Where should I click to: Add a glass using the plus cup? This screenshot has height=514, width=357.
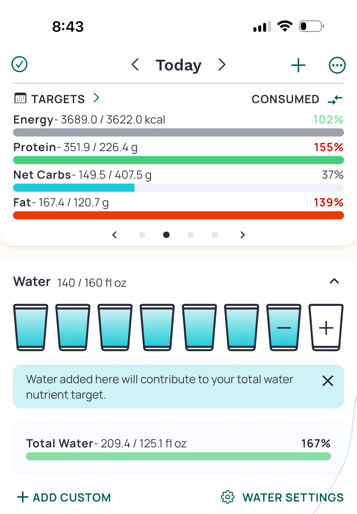pyautogui.click(x=326, y=327)
